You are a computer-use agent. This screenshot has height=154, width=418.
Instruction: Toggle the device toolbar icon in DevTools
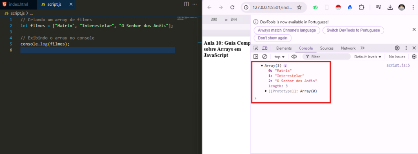tap(265, 48)
